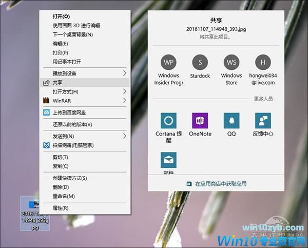Choose 扫描病毒(电脑管家)

[x=85, y=145]
